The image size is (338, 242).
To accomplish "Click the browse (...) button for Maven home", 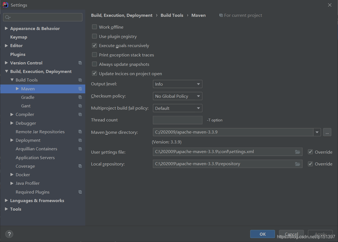I will (x=327, y=132).
